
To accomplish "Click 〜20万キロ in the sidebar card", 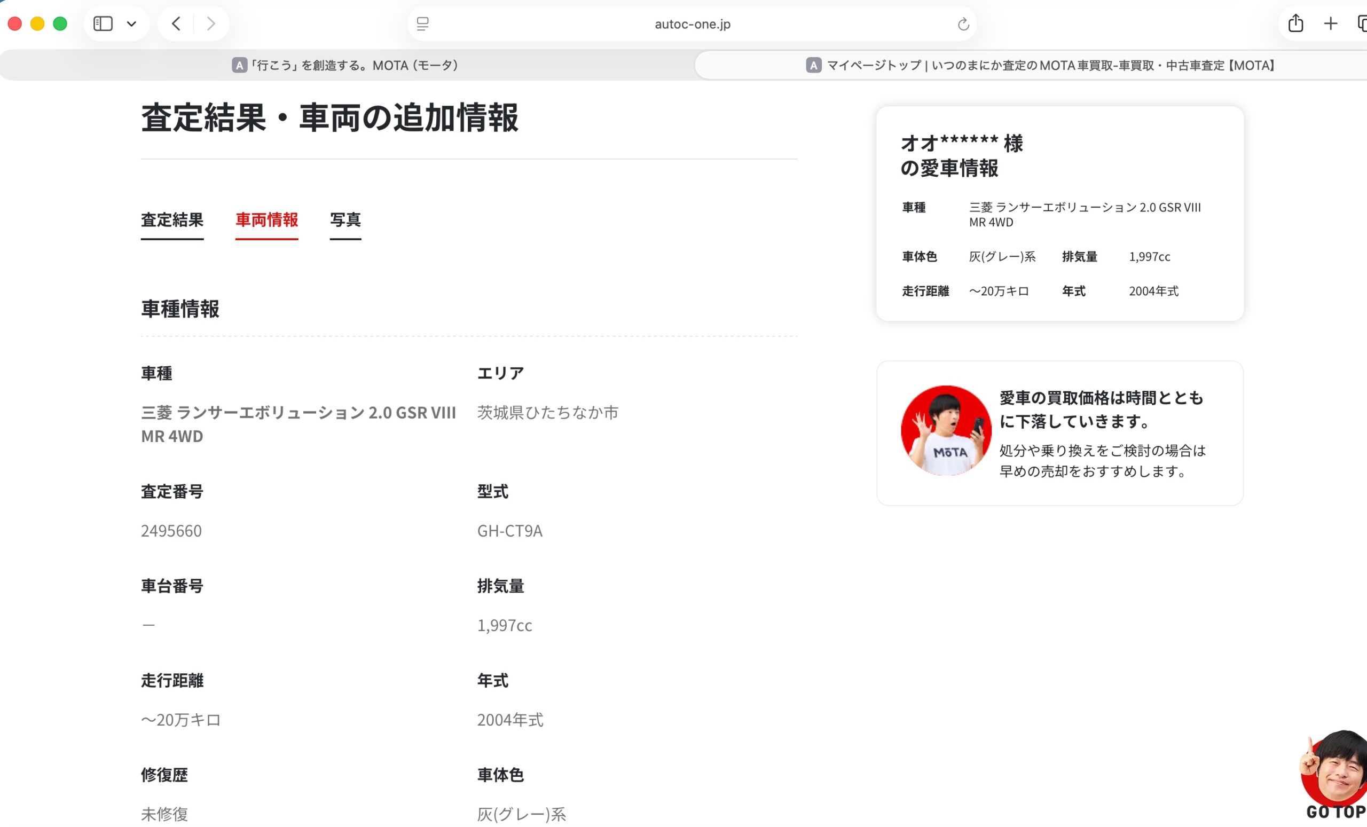I will 999,291.
